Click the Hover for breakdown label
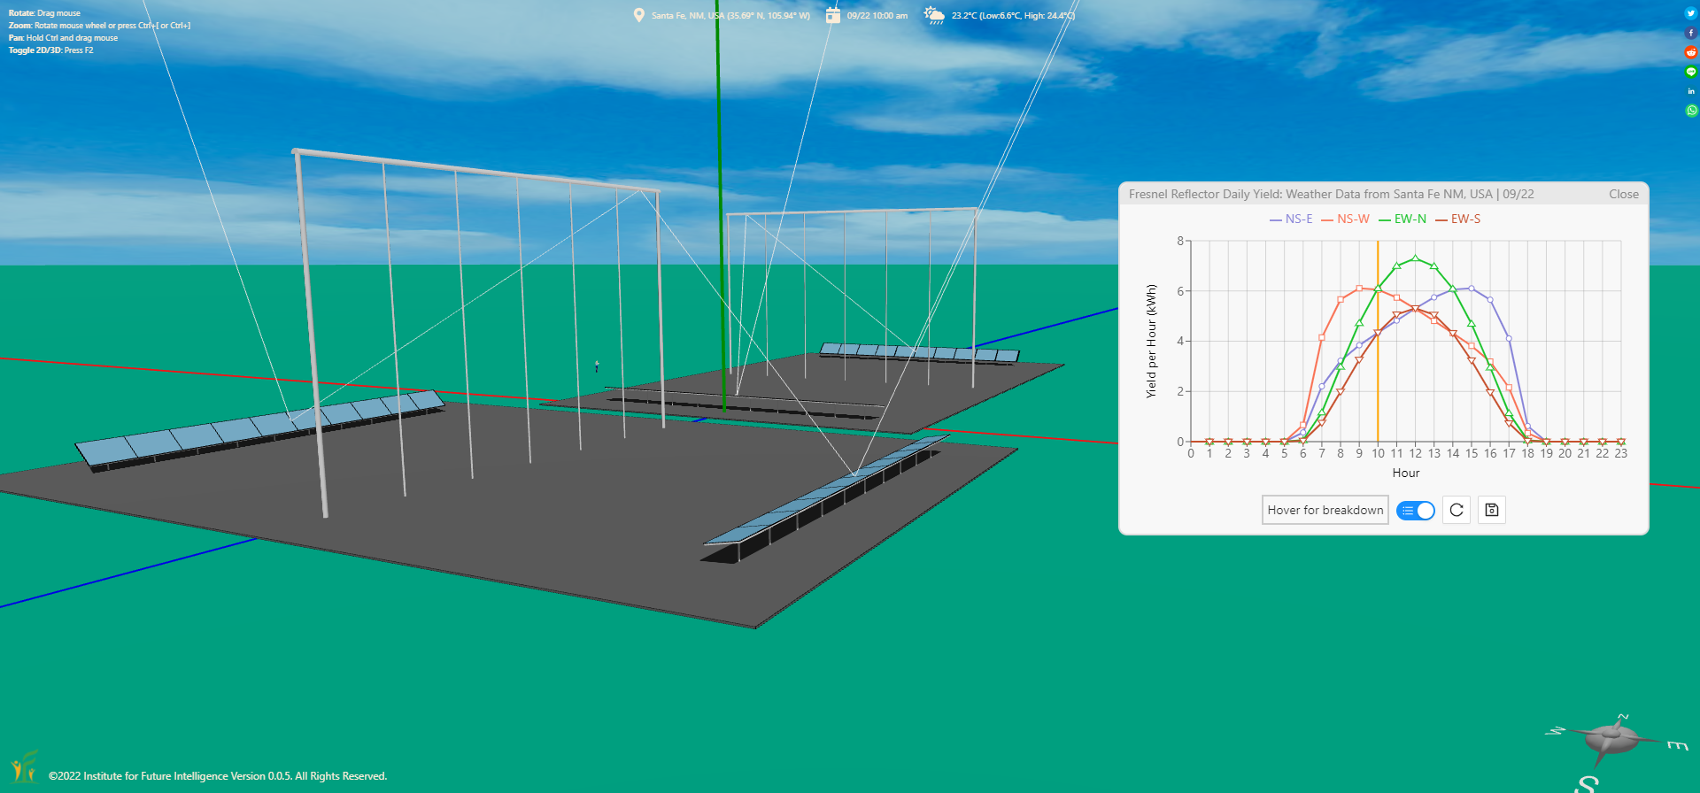This screenshot has height=793, width=1700. 1325,510
